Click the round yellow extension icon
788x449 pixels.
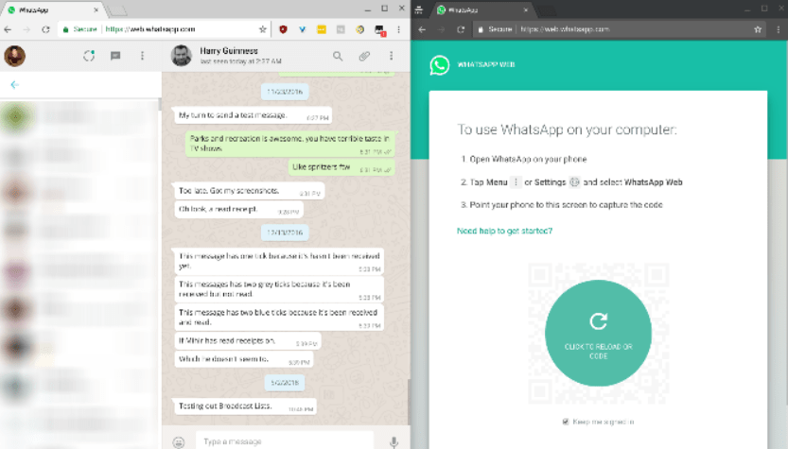[359, 29]
